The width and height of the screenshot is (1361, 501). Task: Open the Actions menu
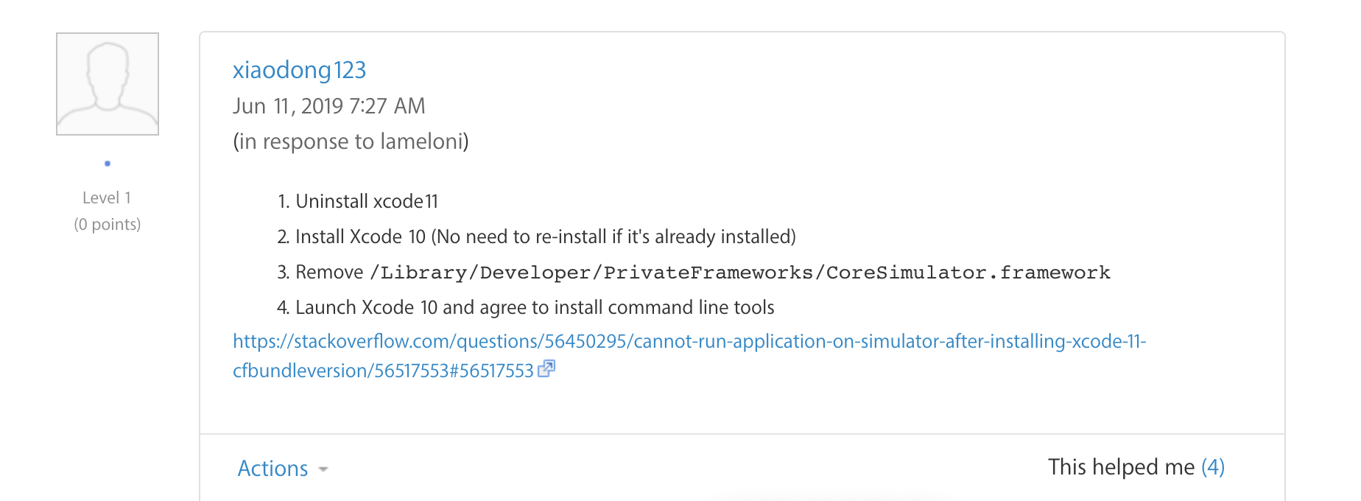pos(272,469)
